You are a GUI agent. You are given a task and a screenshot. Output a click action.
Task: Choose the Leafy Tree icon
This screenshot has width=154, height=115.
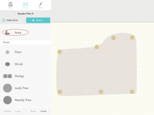coord(8,88)
